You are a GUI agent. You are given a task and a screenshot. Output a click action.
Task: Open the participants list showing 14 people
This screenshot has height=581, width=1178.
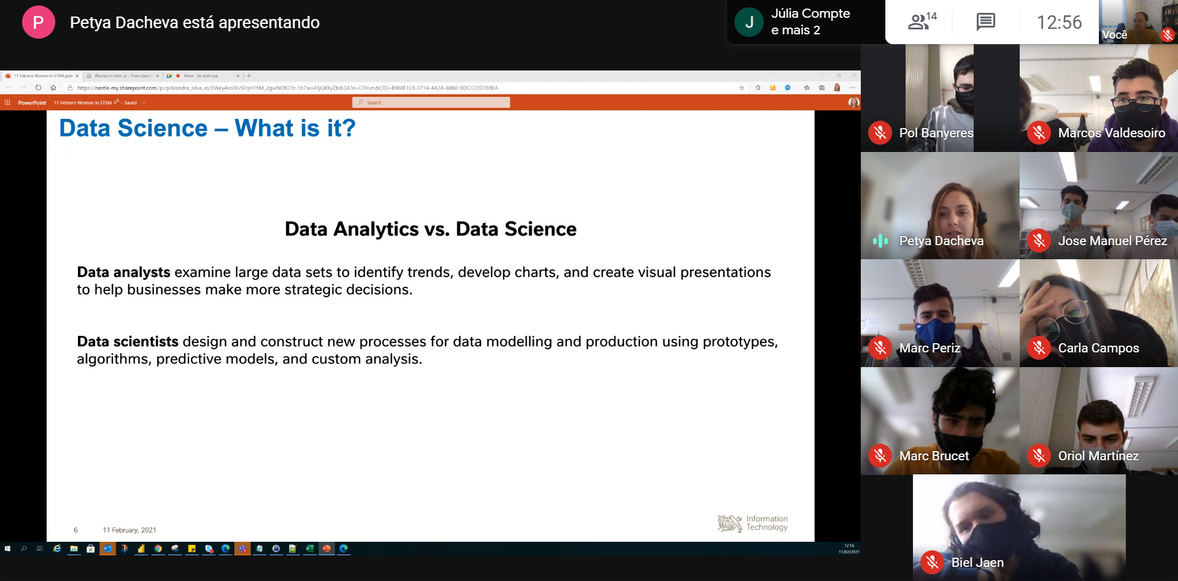[922, 22]
